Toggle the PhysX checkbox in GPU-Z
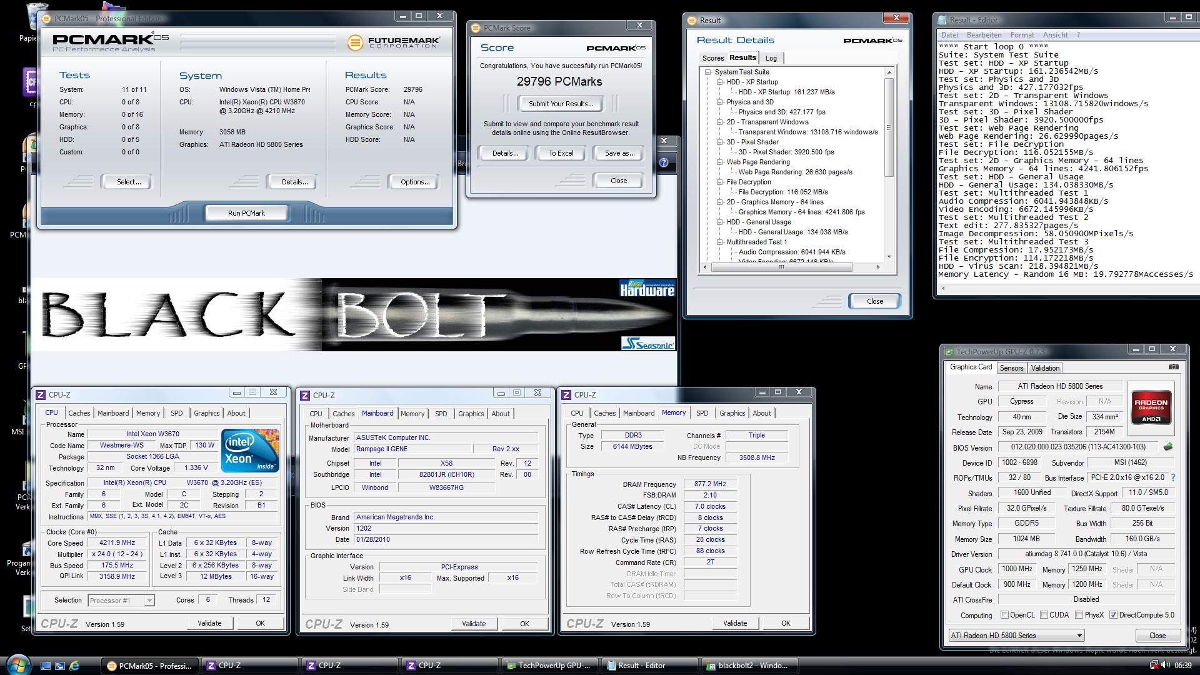1200x675 pixels. coord(1079,615)
